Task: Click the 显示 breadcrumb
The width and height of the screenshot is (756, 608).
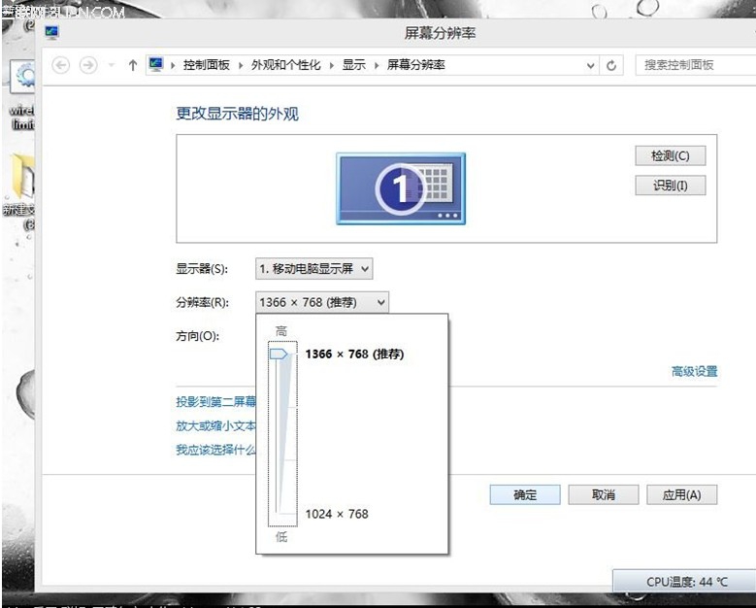Action: [x=354, y=65]
